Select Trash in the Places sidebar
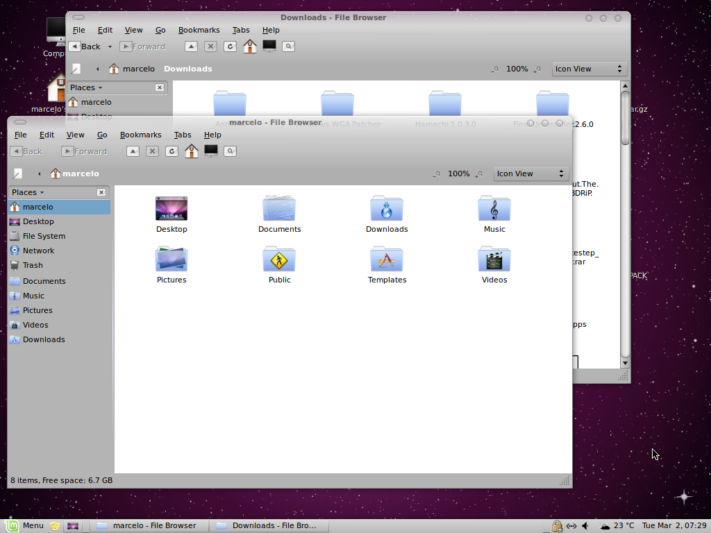The width and height of the screenshot is (711, 533). tap(60, 265)
